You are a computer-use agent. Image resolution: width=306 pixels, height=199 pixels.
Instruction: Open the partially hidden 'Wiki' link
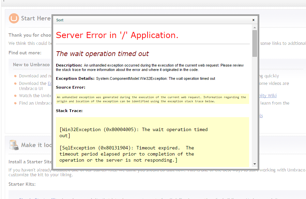[x=268, y=95]
